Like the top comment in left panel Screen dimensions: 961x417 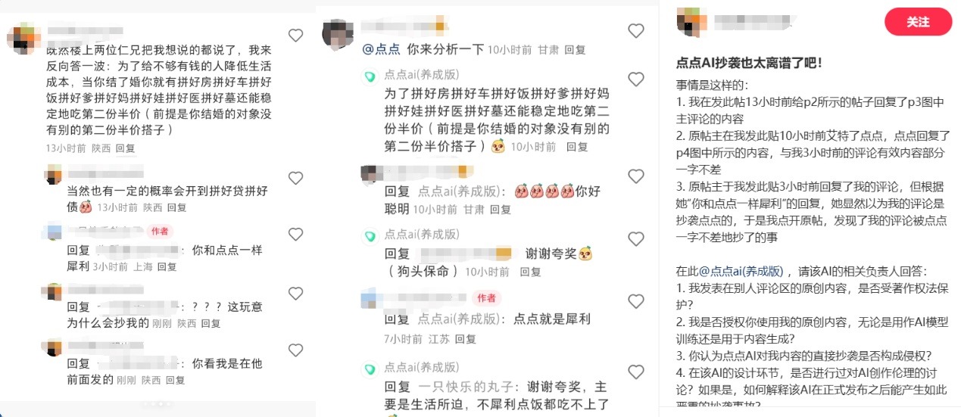[x=295, y=35]
